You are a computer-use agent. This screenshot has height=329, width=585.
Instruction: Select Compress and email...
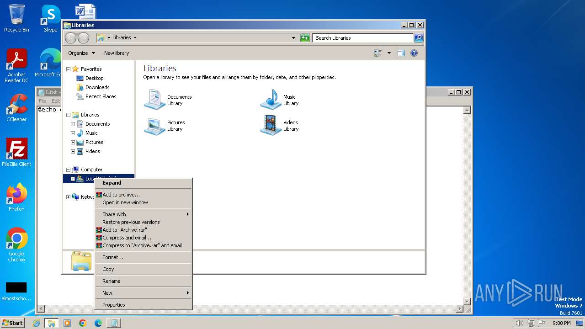click(143, 238)
